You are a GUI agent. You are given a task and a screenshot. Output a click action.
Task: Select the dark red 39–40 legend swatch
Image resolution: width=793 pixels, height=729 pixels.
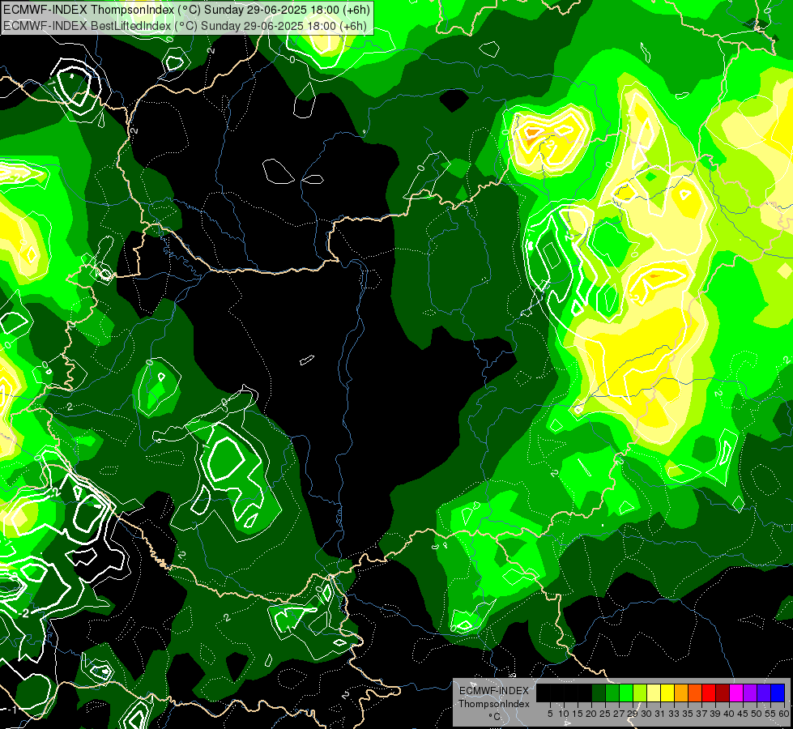tap(723, 693)
